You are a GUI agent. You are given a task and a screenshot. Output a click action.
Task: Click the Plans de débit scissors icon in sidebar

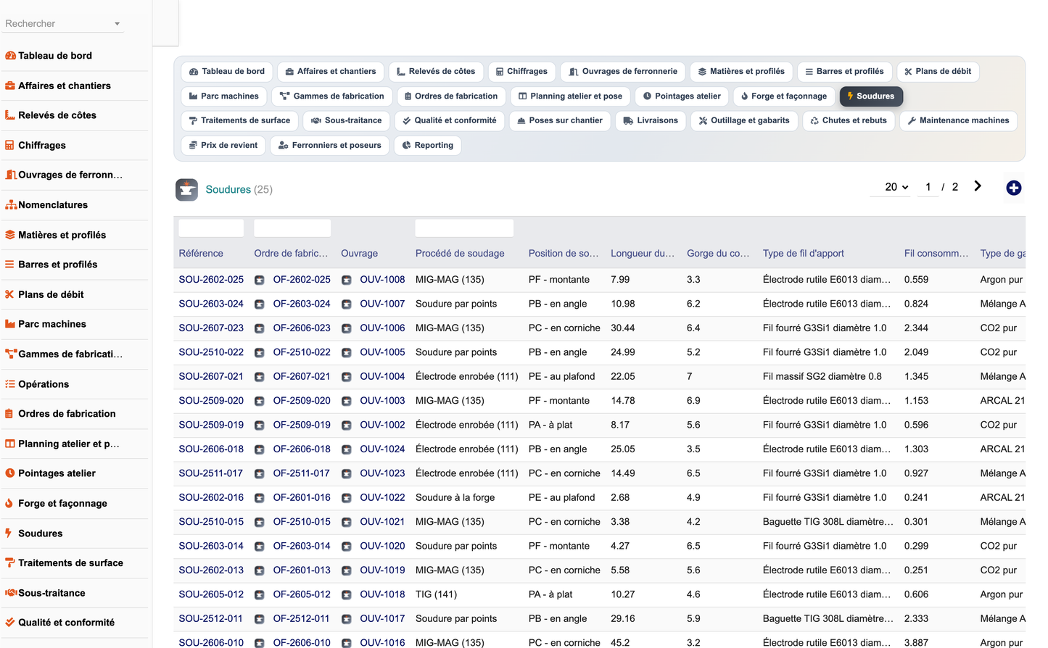10,294
